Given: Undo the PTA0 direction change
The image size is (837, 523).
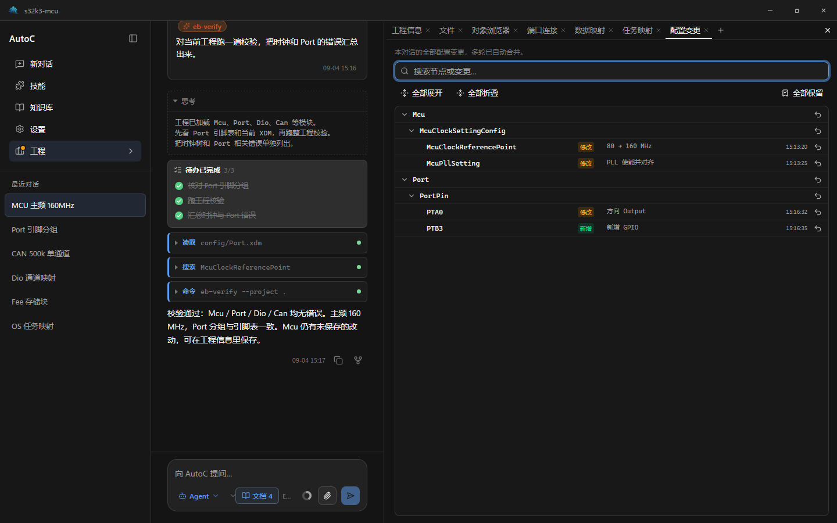Looking at the screenshot, I should [818, 212].
